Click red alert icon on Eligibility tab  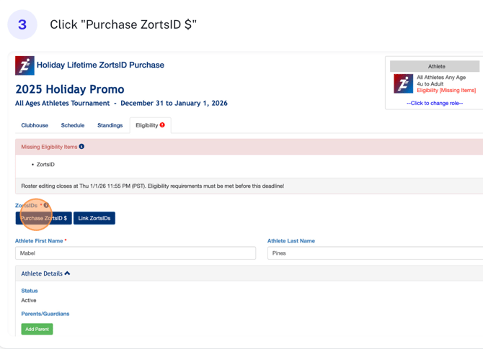click(x=162, y=125)
